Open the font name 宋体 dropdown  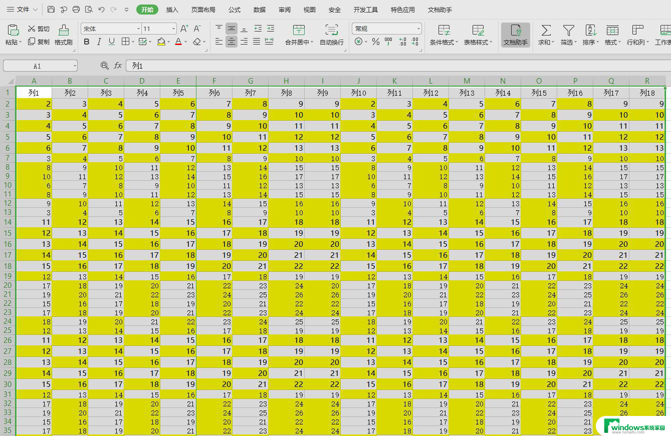[138, 29]
